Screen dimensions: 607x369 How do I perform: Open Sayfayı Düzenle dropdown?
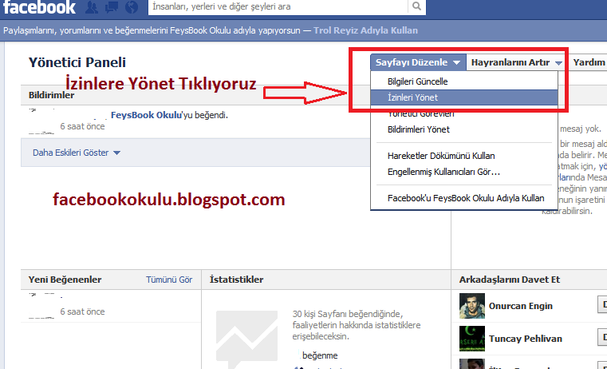pyautogui.click(x=418, y=62)
